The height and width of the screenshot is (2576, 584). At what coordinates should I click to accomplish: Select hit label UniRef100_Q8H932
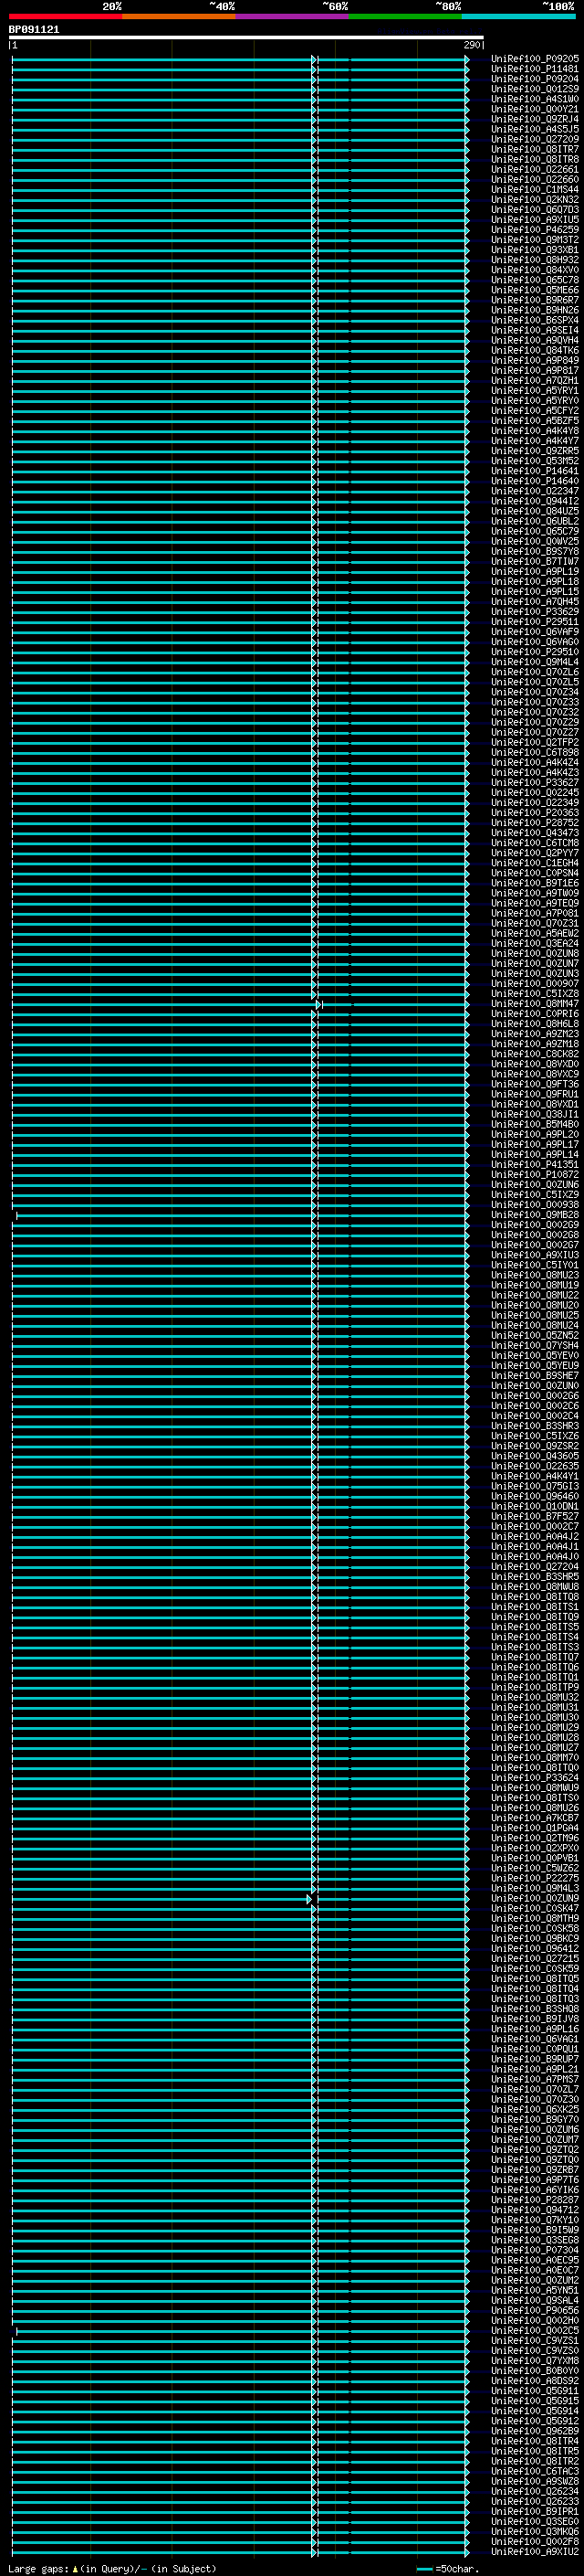535,260
